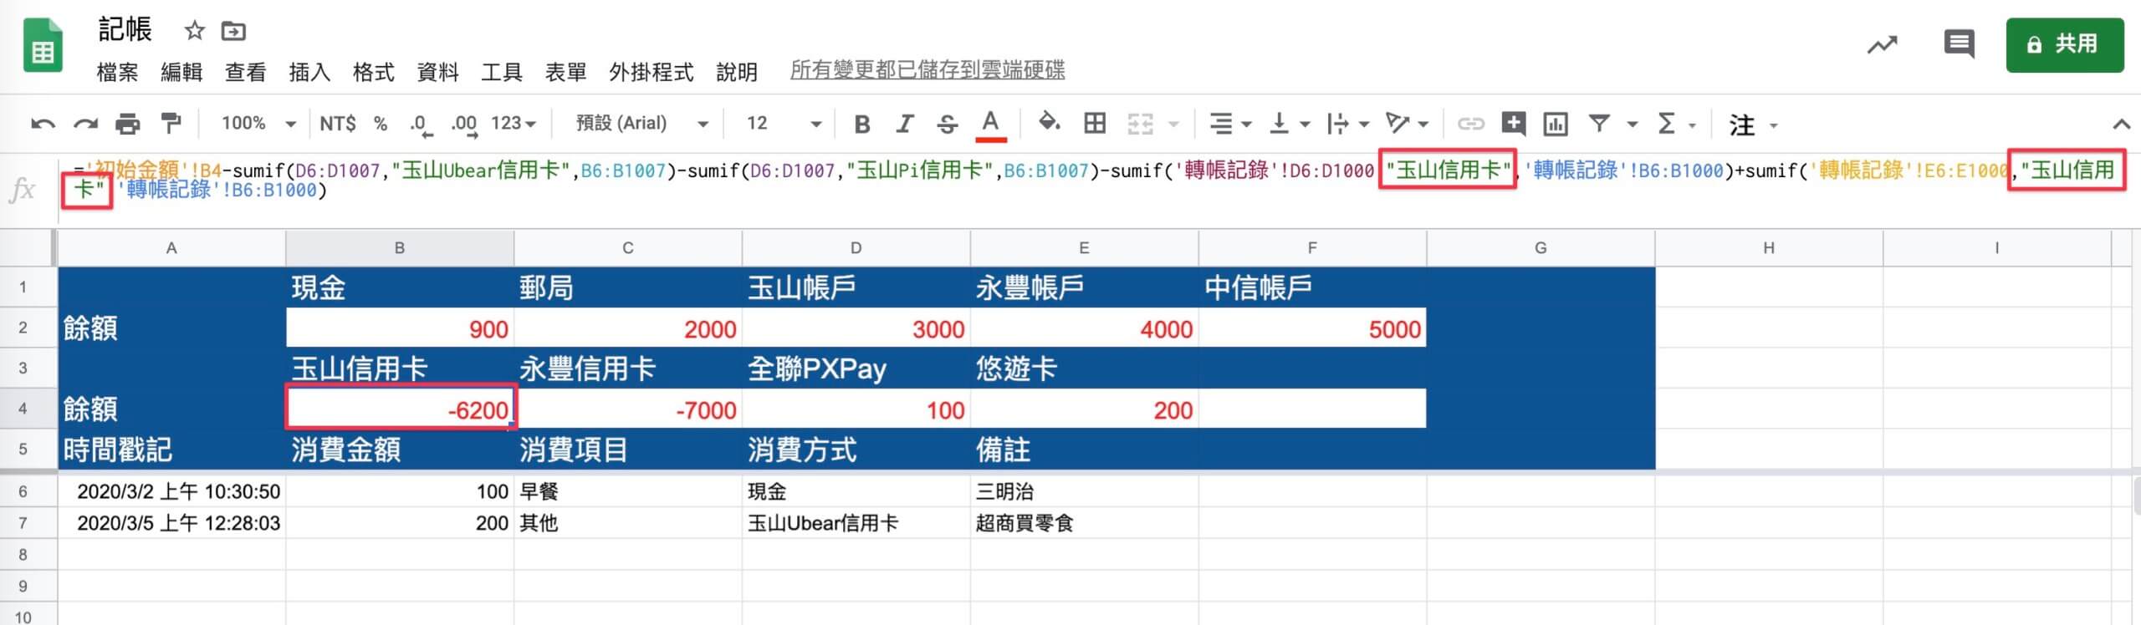Select the -7000 cell
The image size is (2141, 625).
click(628, 409)
